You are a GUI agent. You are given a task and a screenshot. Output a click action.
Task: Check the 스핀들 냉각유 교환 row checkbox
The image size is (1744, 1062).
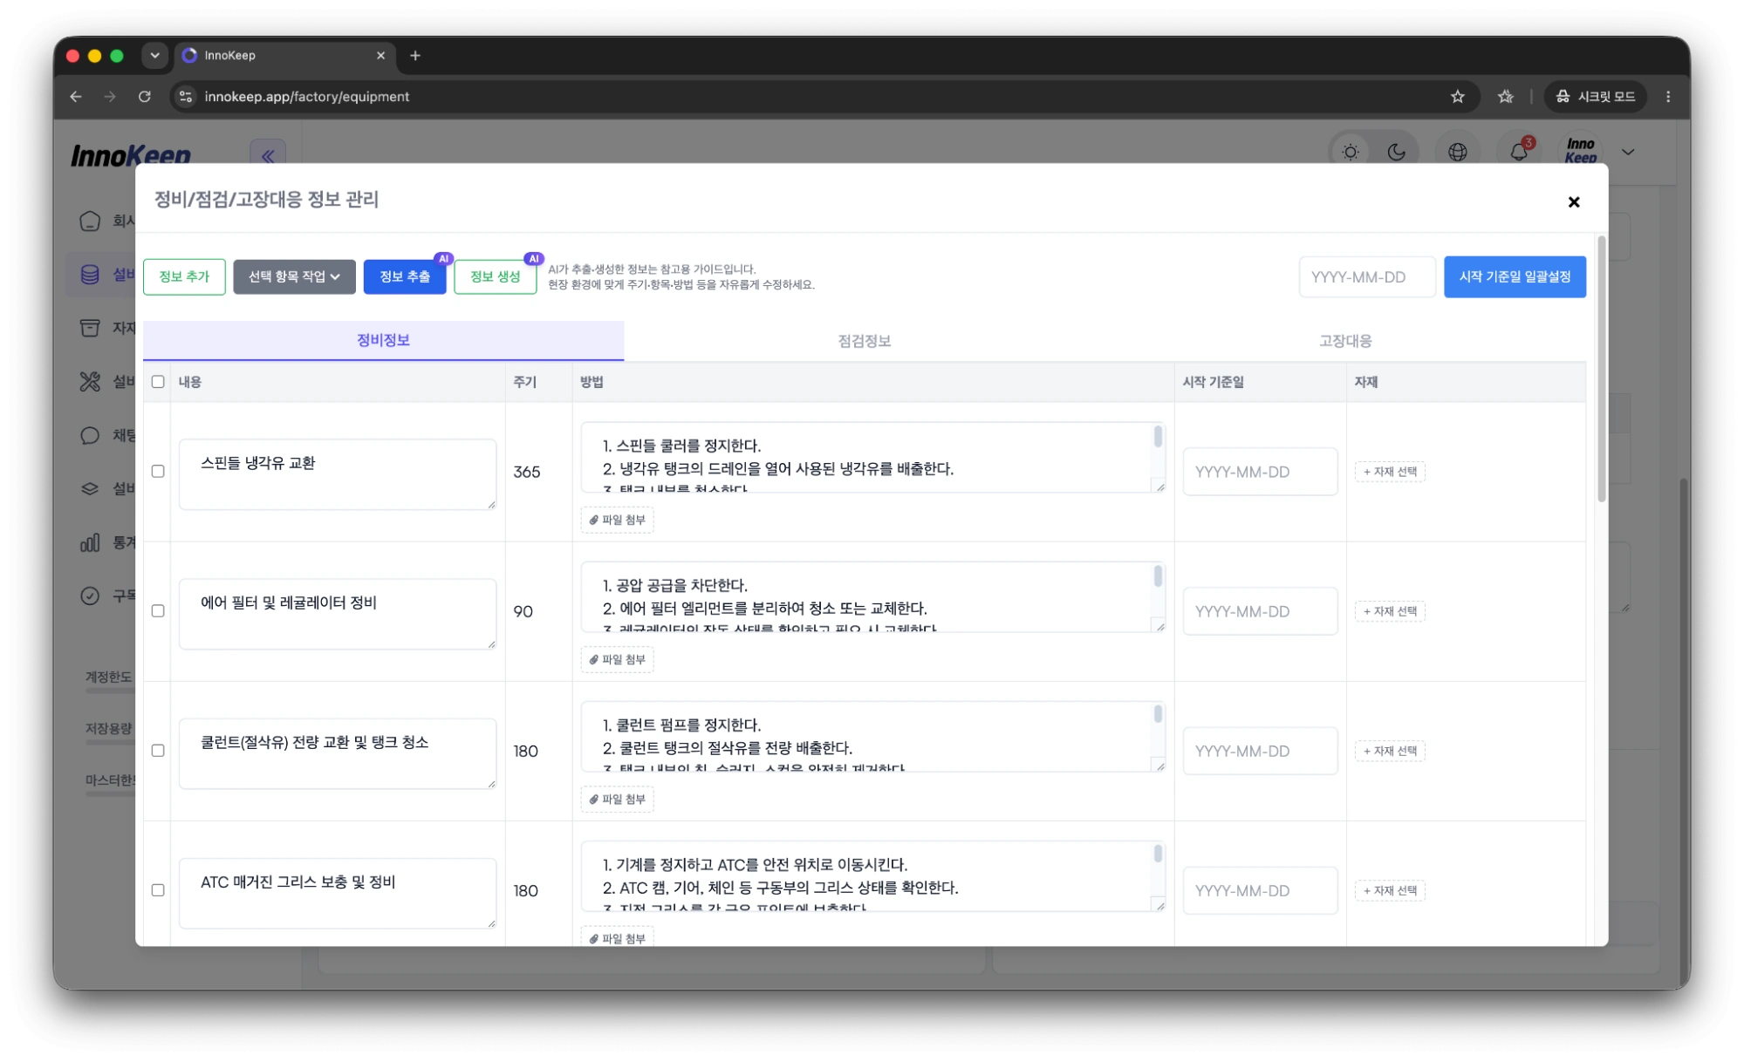[158, 472]
